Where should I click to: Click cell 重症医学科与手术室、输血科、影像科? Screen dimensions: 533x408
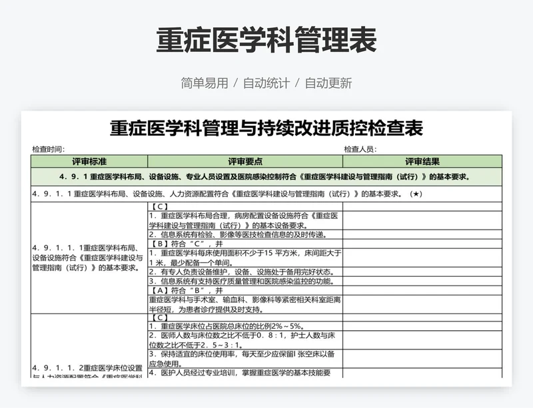(x=245, y=304)
